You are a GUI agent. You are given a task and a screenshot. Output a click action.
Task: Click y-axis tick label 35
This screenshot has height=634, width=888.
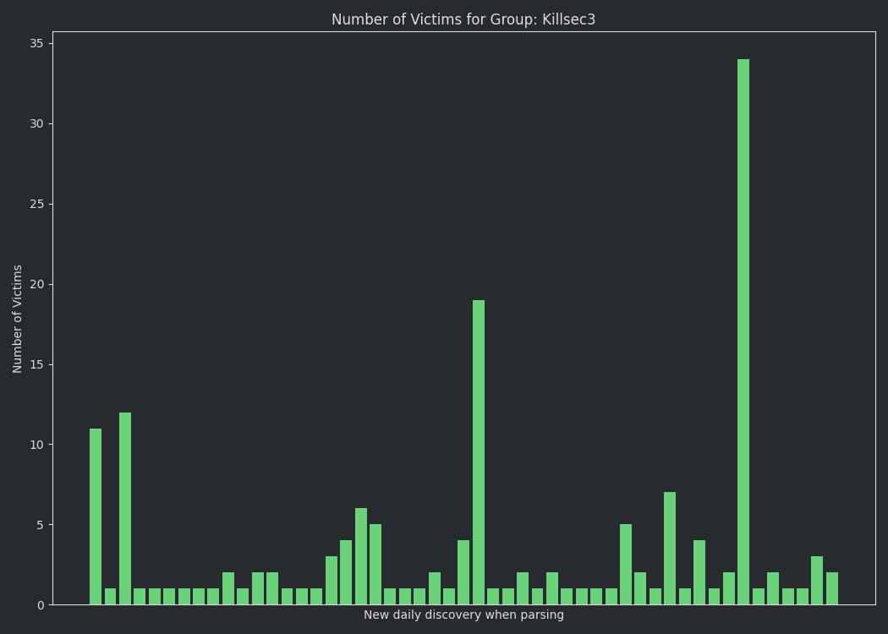pyautogui.click(x=37, y=44)
